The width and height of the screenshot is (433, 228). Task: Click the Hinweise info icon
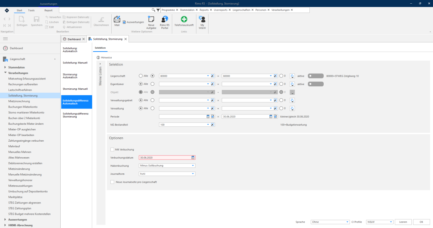coord(98,58)
